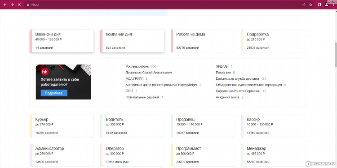Image resolution: width=337 pixels, height=168 pixels.
Task: Open ЭРДИАЙ company link
Action: click(x=222, y=66)
